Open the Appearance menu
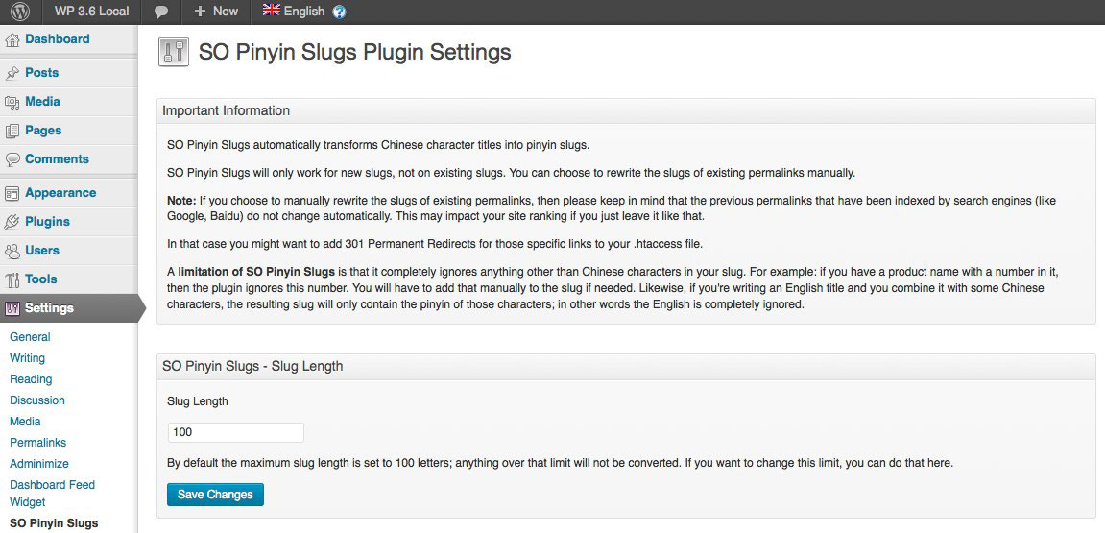 tap(60, 193)
